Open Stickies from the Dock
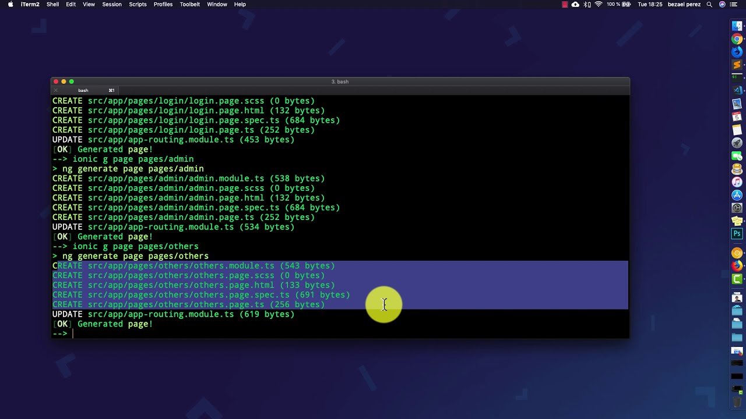Viewport: 746px width, 419px height. [x=737, y=221]
